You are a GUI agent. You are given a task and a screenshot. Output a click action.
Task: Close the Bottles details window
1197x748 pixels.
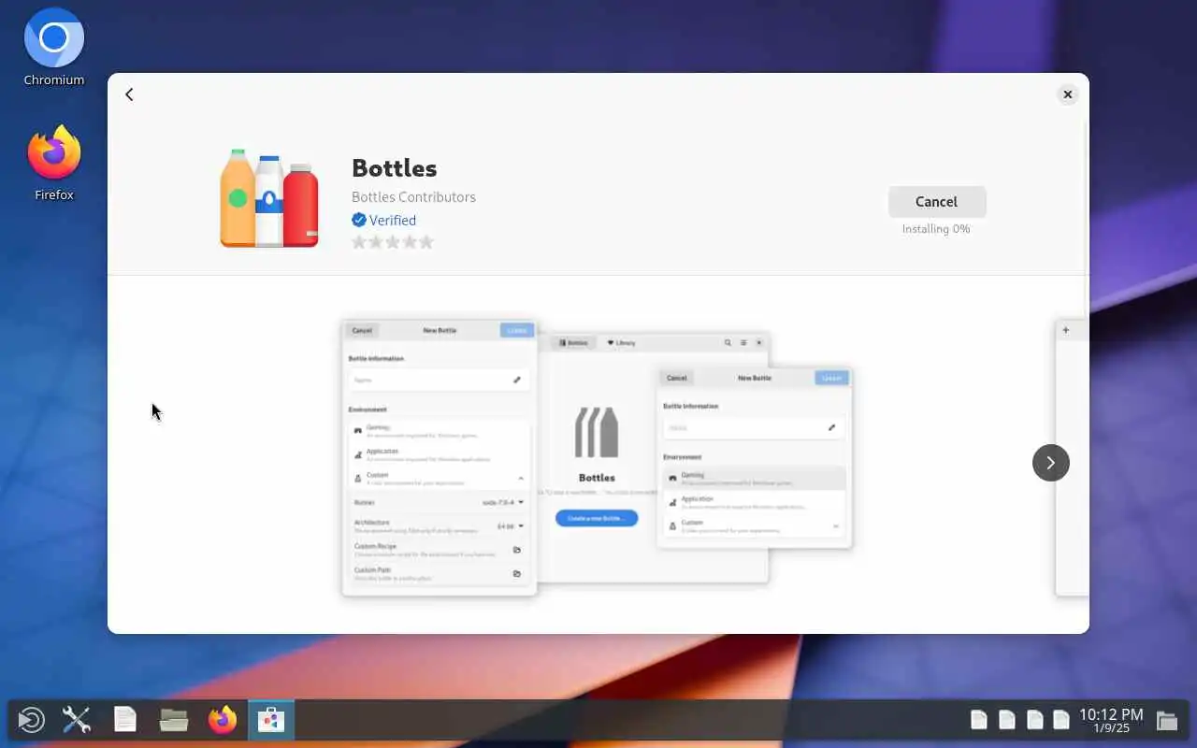1067,94
